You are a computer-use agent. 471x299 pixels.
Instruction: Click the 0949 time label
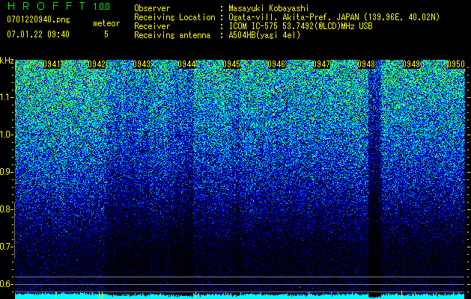[x=411, y=64]
